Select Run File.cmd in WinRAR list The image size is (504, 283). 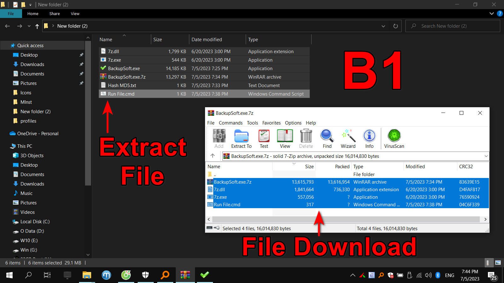pyautogui.click(x=347, y=204)
